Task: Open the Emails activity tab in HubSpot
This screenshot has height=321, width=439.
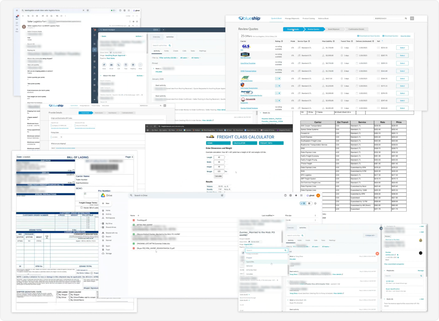Action: click(176, 51)
